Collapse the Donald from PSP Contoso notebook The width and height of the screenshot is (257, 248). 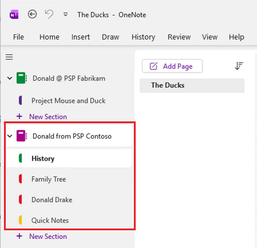(x=10, y=136)
